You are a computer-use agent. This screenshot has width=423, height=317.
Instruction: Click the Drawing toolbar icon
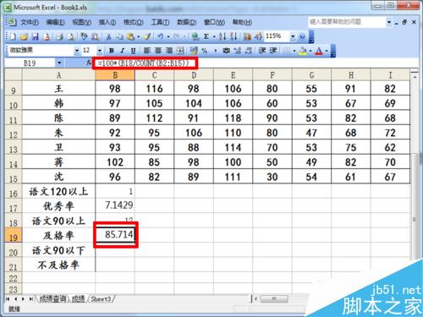pyautogui.click(x=258, y=36)
